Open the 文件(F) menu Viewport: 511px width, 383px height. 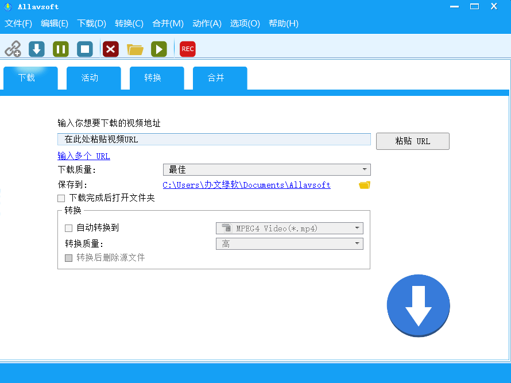click(x=18, y=24)
